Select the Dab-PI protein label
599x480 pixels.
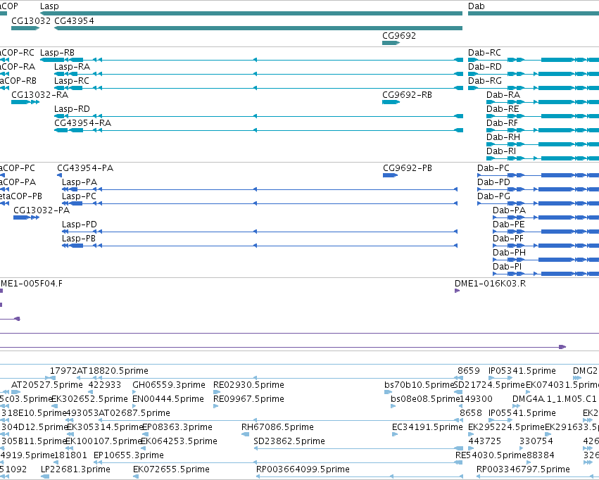(x=507, y=267)
